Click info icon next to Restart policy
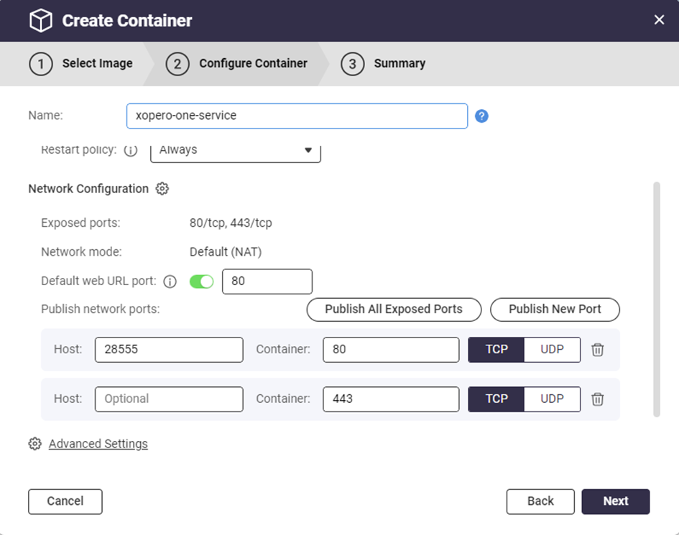Image resolution: width=679 pixels, height=535 pixels. (131, 152)
